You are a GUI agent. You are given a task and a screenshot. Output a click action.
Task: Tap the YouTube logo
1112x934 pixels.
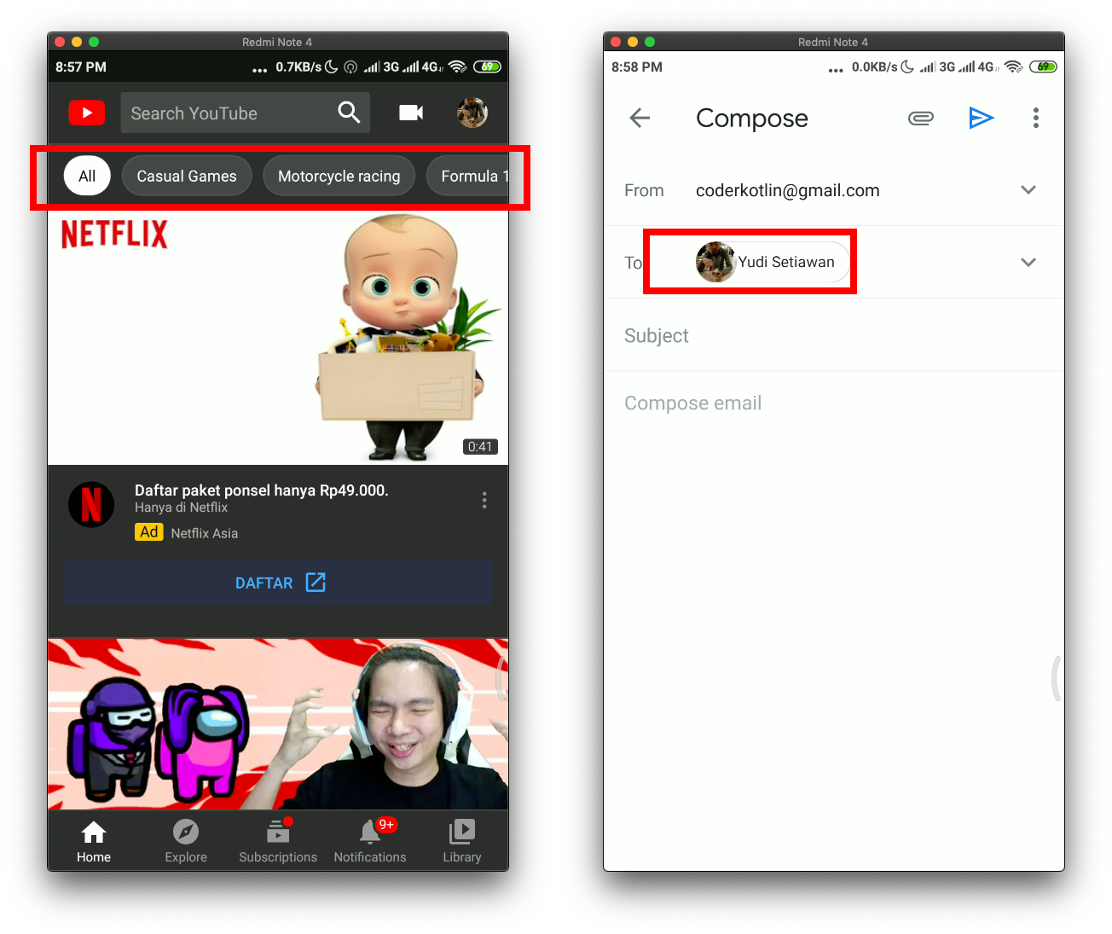[86, 112]
